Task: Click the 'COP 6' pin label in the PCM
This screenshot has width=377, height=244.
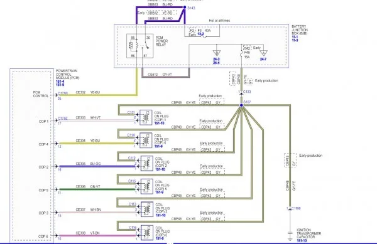Action: pos(43,236)
